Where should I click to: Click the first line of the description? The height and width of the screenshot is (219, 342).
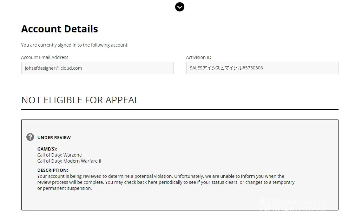[x=161, y=176]
